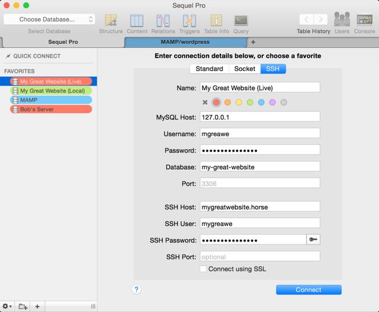379x312 pixels.
Task: Click the Database field
Action: tap(260, 167)
